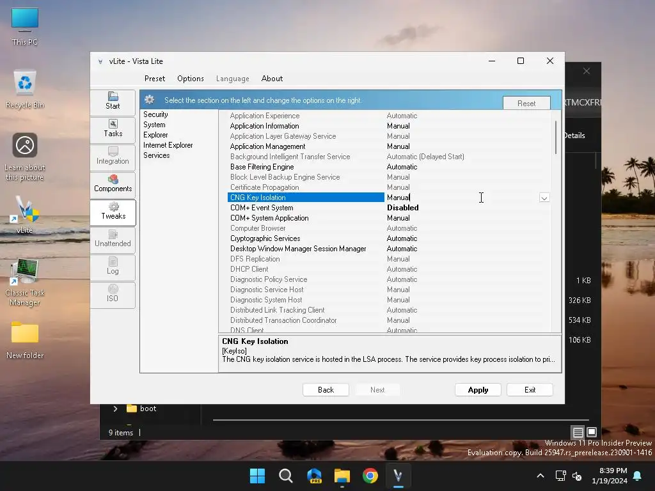This screenshot has height=491, width=655.
Task: Open the Options menu
Action: click(191, 79)
